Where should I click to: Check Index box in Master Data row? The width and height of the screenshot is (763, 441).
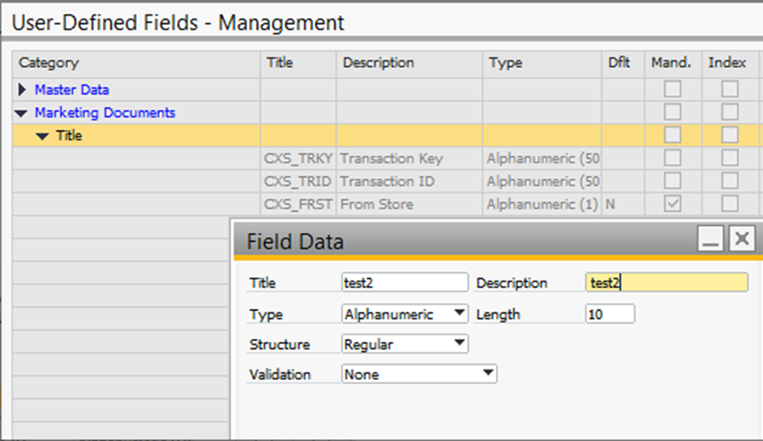click(x=729, y=89)
